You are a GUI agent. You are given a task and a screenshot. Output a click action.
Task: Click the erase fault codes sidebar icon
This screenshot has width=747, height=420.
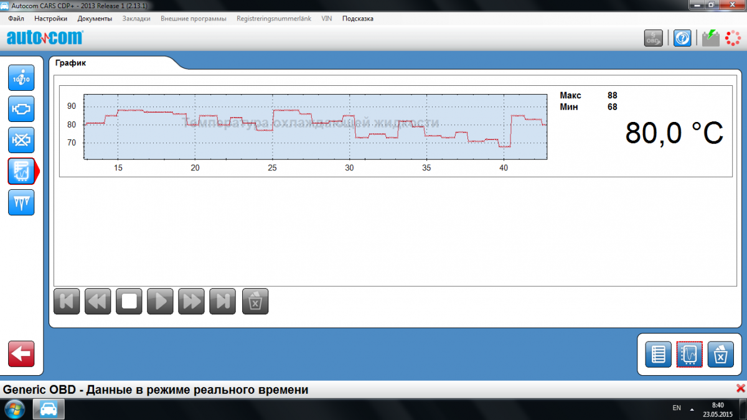pos(21,140)
